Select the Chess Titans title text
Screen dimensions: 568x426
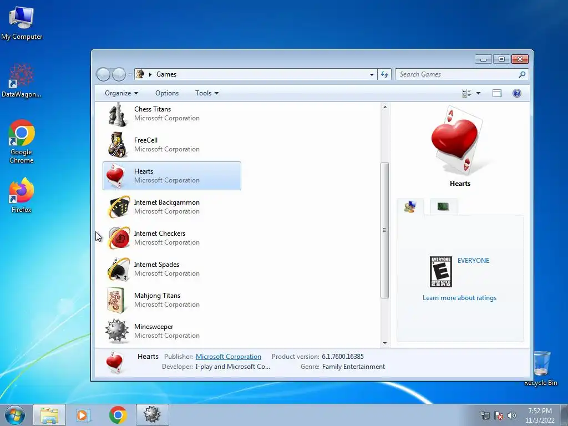point(152,109)
